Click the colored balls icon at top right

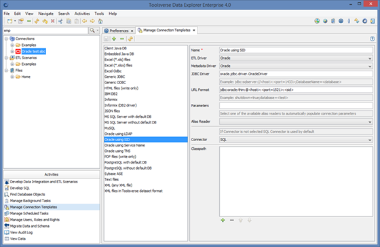(317, 21)
